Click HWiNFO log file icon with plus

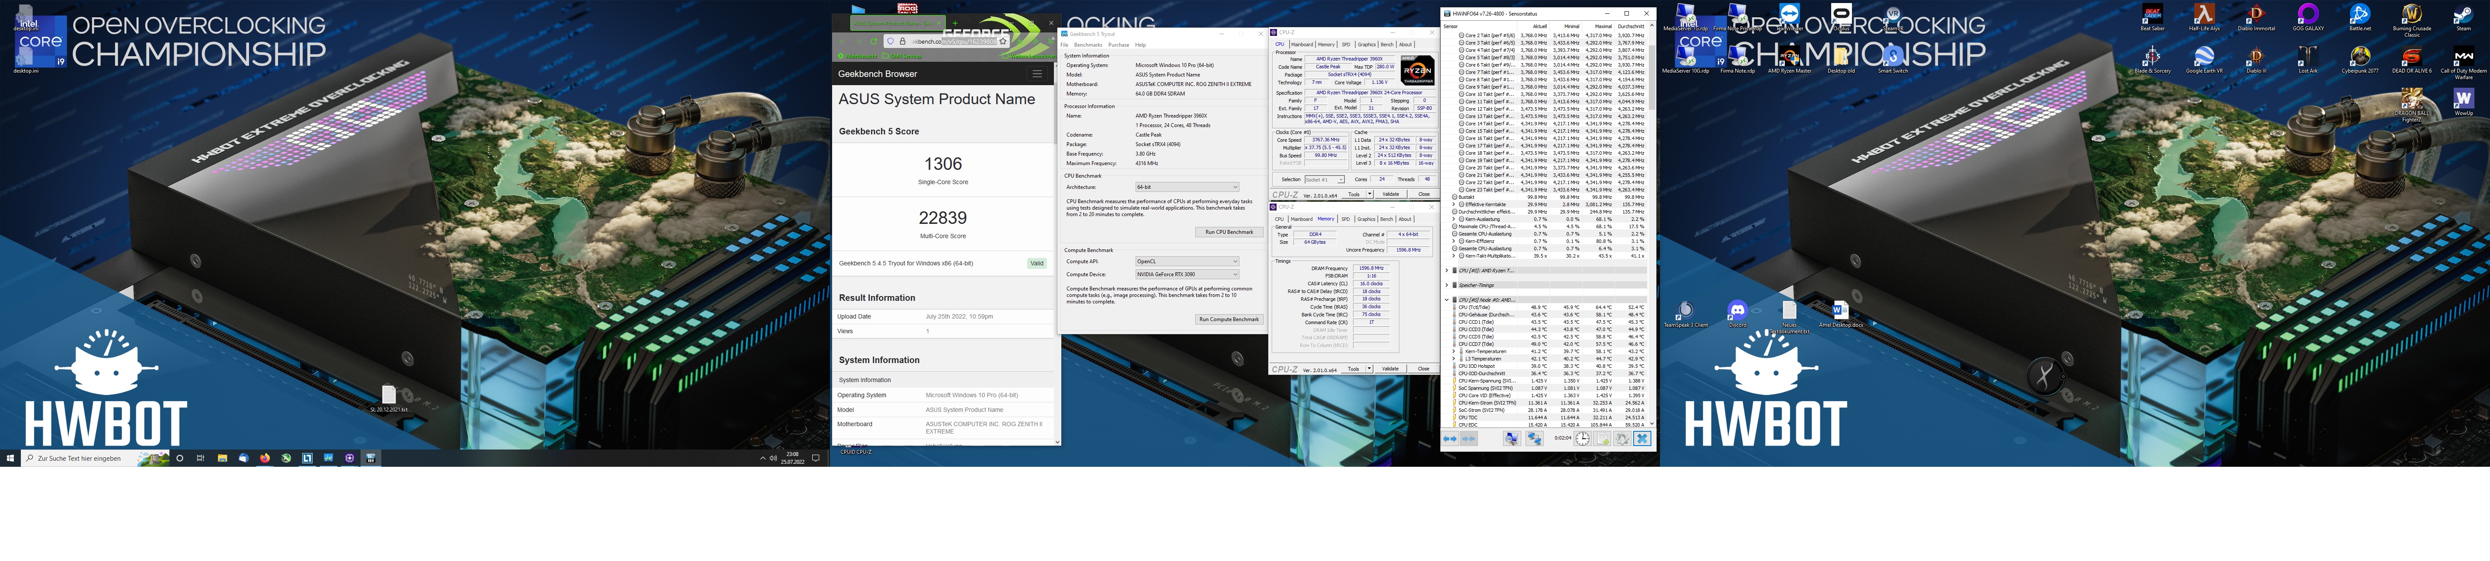(1603, 439)
